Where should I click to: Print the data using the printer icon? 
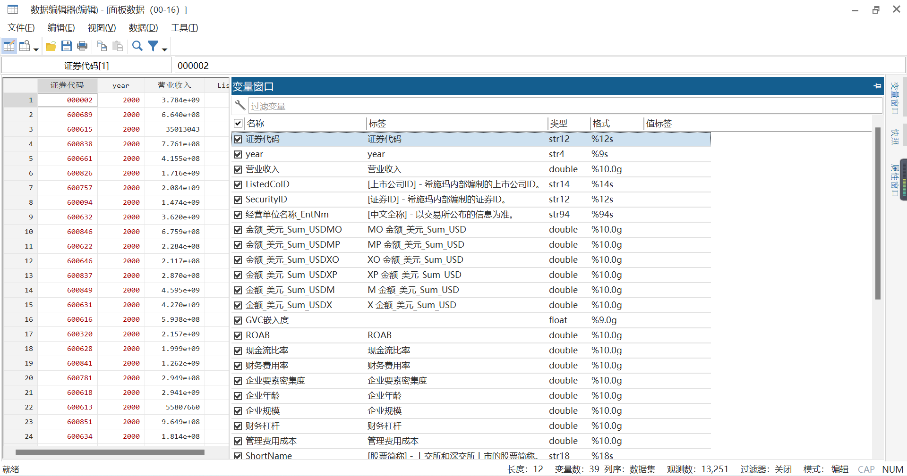(x=82, y=46)
